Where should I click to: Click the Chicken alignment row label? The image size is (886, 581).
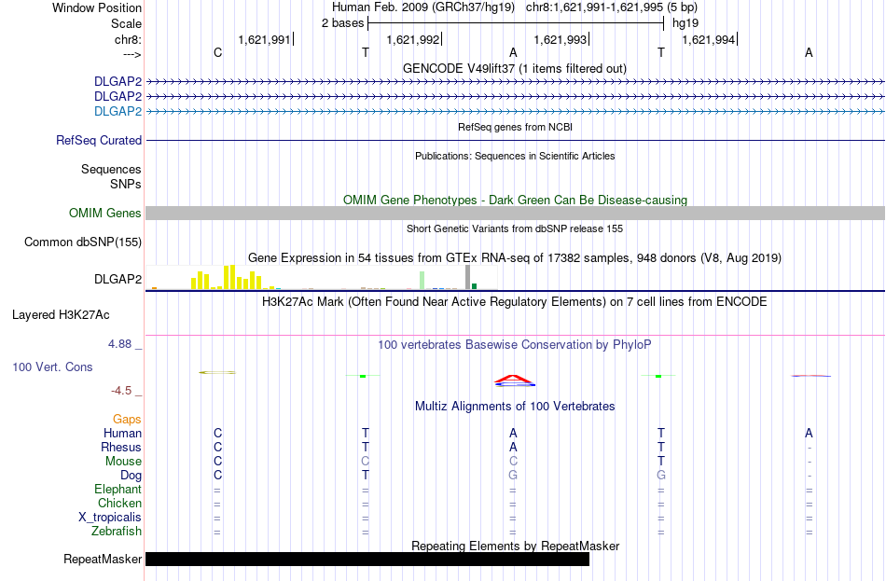click(119, 503)
